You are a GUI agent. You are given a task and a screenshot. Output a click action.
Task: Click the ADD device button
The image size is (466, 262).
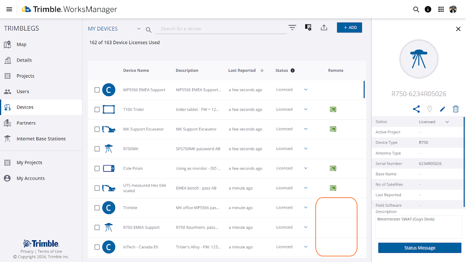[349, 28]
